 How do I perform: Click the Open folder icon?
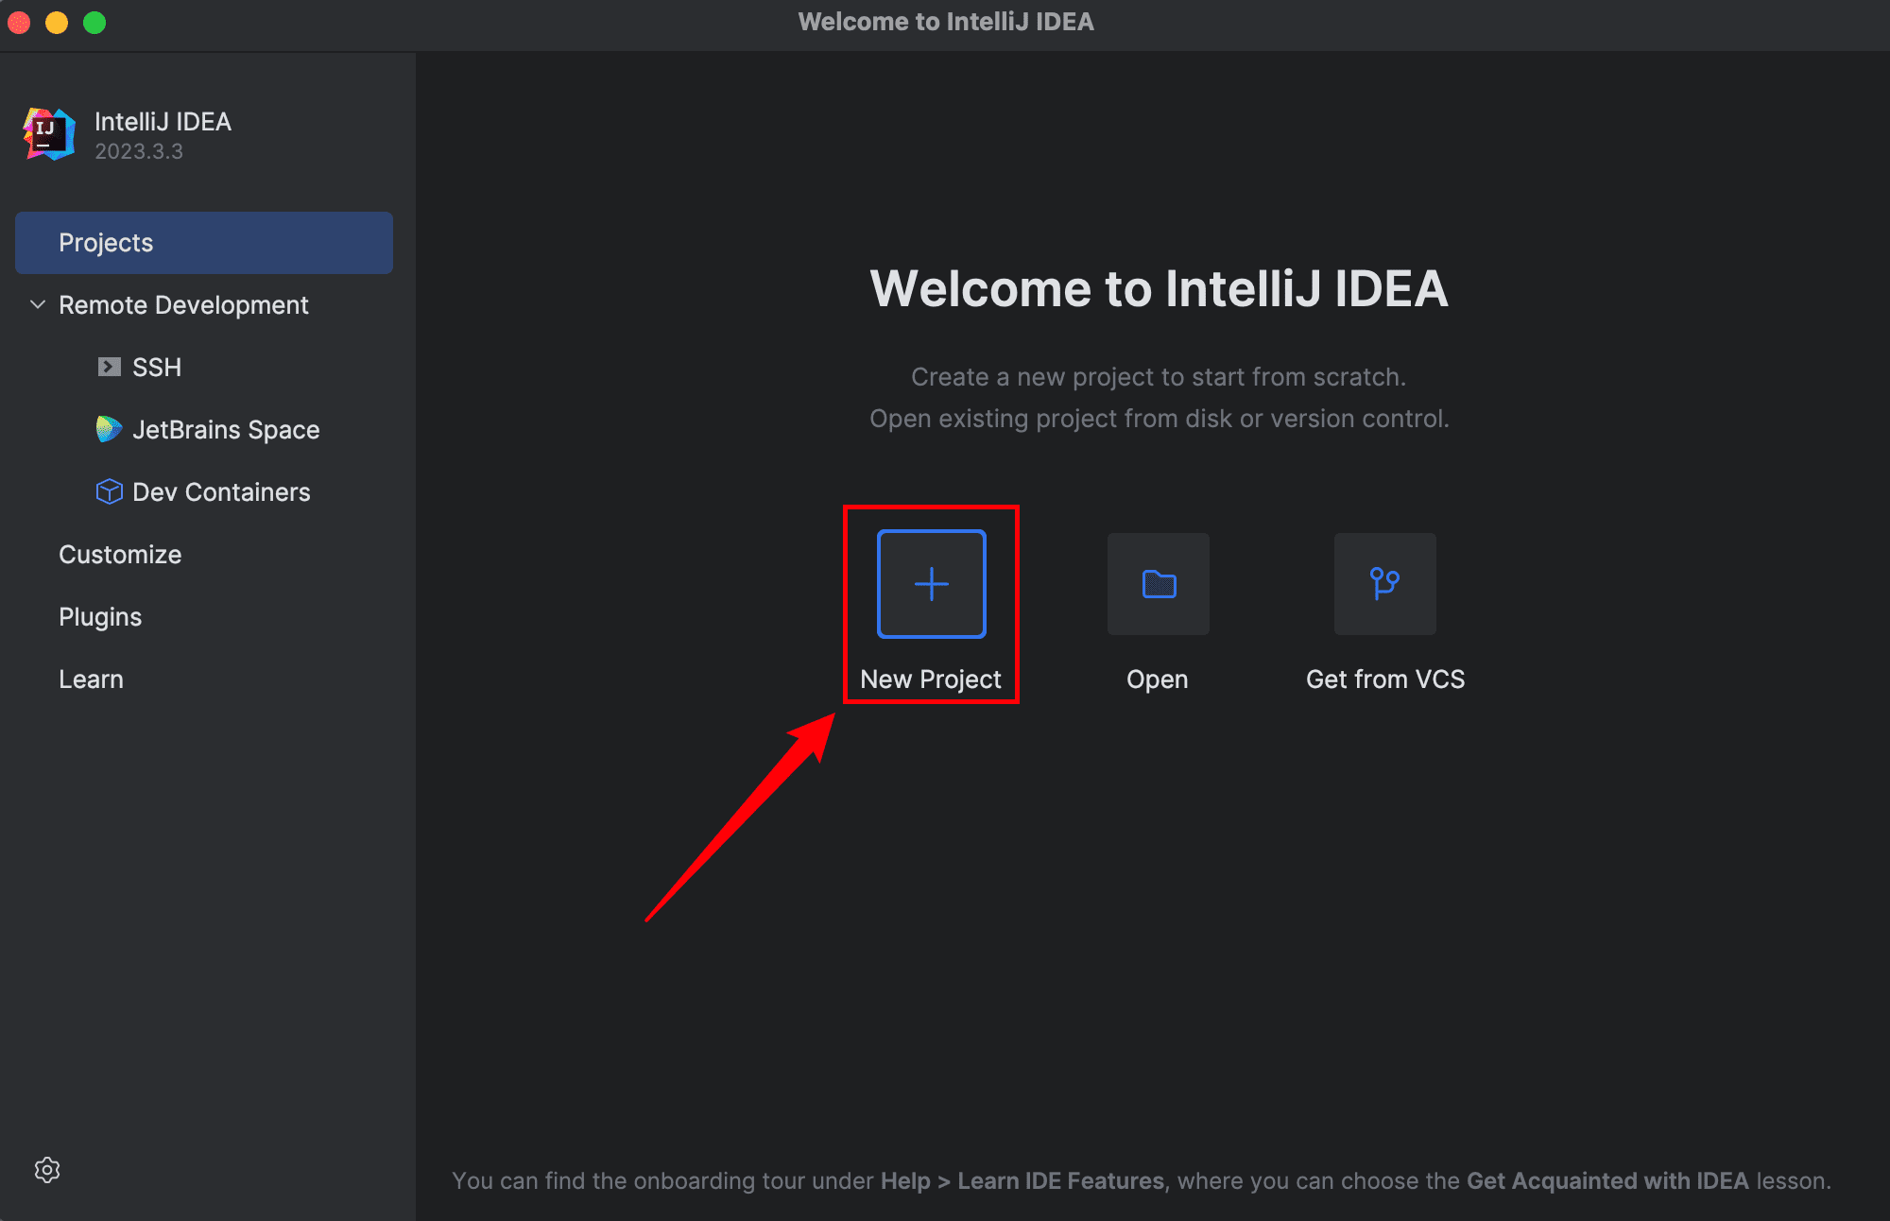(x=1159, y=584)
